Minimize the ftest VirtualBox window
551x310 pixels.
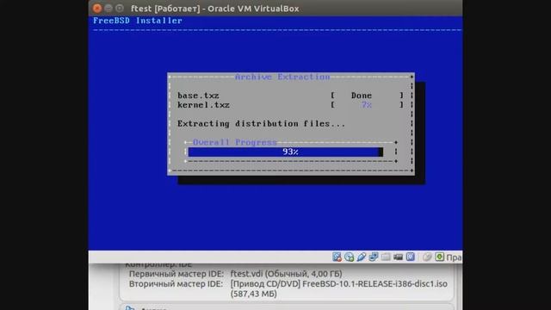108,8
